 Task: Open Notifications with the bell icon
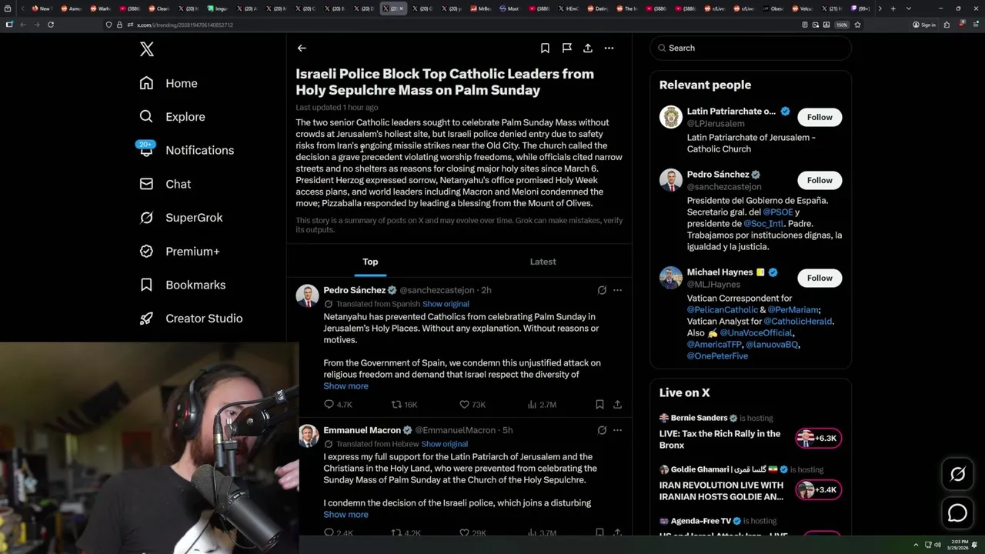click(186, 150)
